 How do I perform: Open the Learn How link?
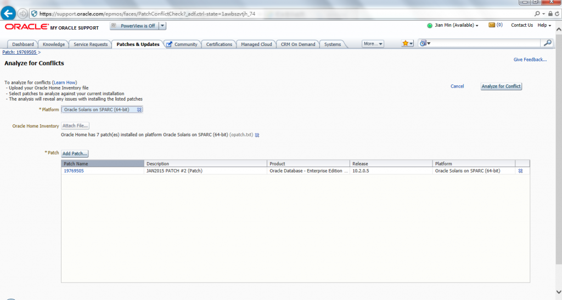pos(65,83)
